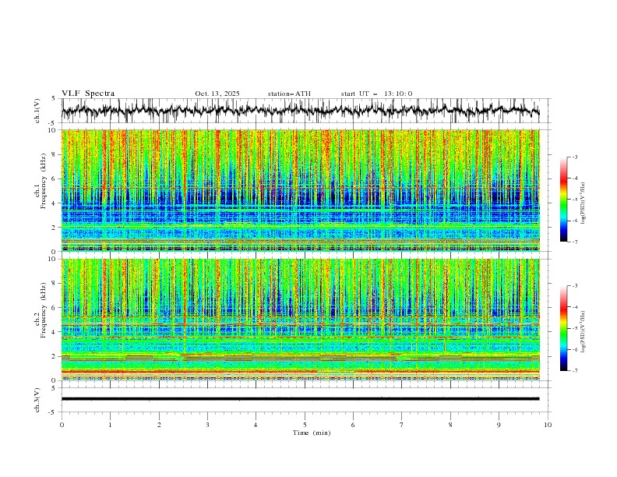Click the time axis tick label "3"
Image resolution: width=617 pixels, height=477 pixels.
pos(207,425)
